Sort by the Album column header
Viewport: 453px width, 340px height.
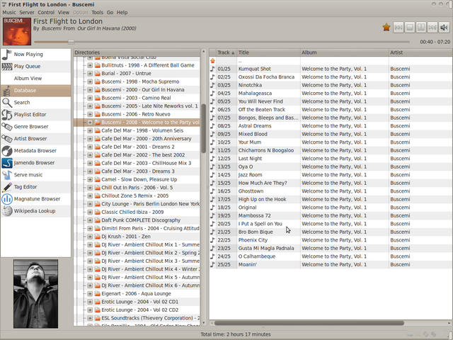[345, 52]
